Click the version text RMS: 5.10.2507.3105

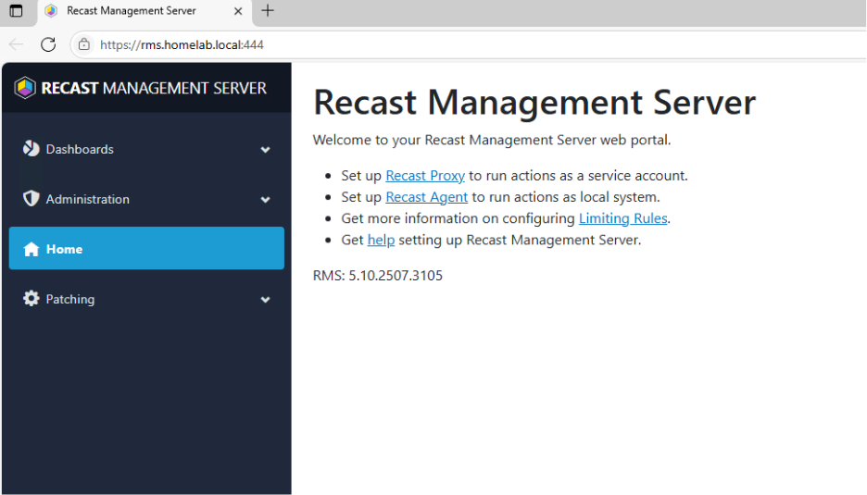point(378,275)
